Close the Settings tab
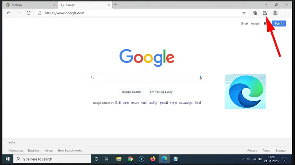 pos(54,5)
